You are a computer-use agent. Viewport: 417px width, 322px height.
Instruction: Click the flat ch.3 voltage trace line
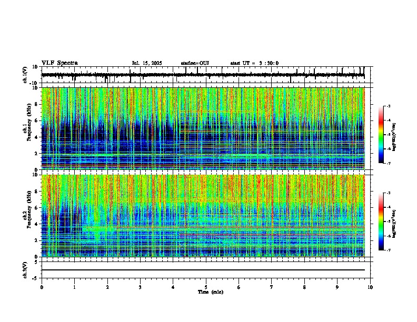click(203, 270)
